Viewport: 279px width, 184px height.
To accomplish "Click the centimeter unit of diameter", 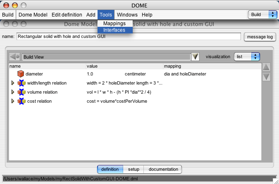I will tap(135, 74).
